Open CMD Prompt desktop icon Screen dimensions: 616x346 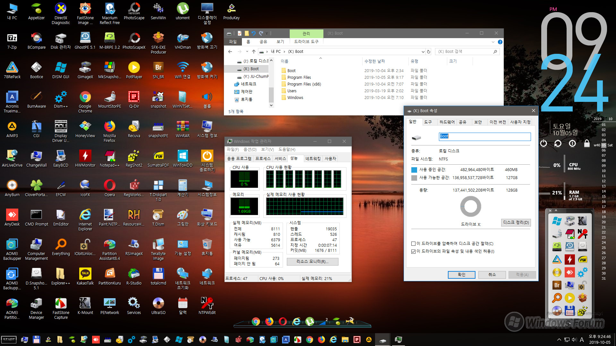[36, 218]
